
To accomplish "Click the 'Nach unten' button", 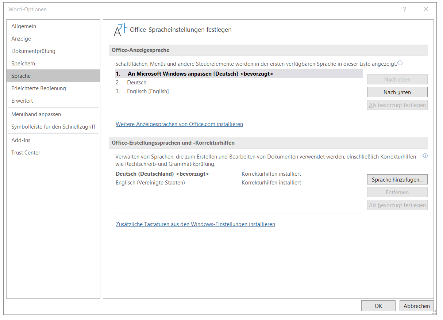I will 397,92.
